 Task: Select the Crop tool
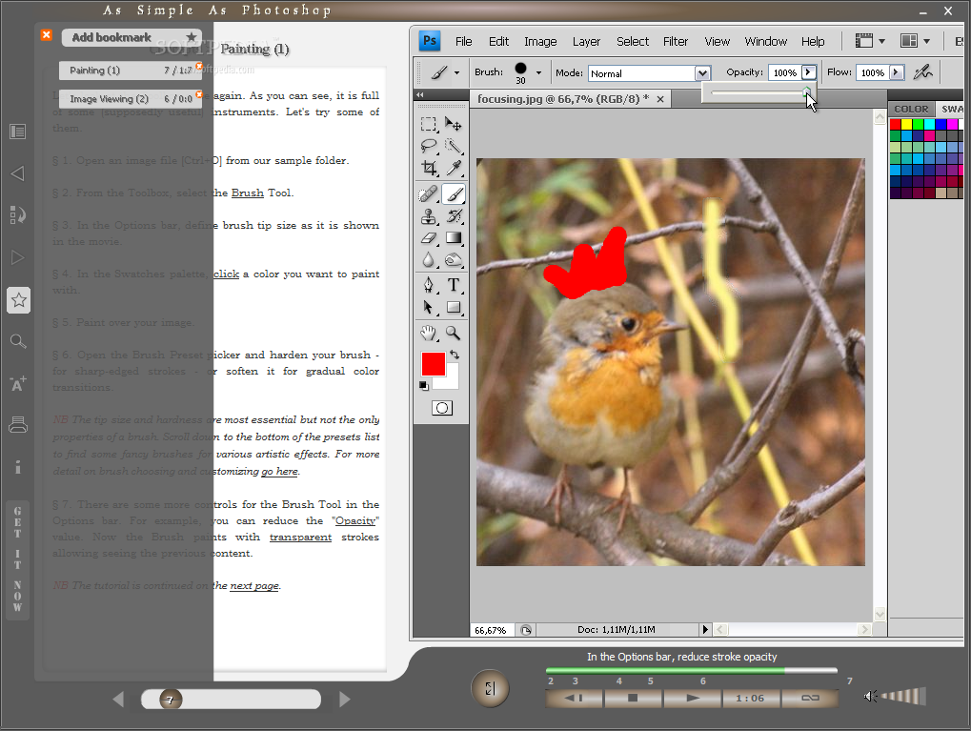pyautogui.click(x=429, y=168)
